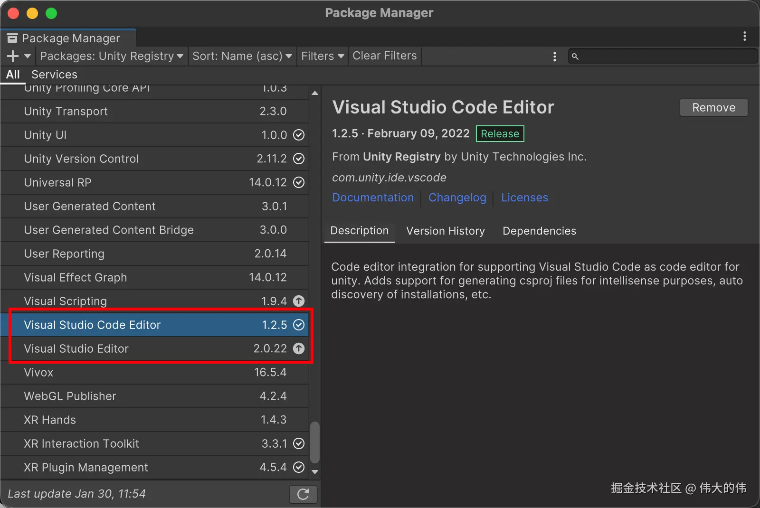Click the refresh icon to reload packages
Viewport: 760px width, 508px height.
(303, 494)
